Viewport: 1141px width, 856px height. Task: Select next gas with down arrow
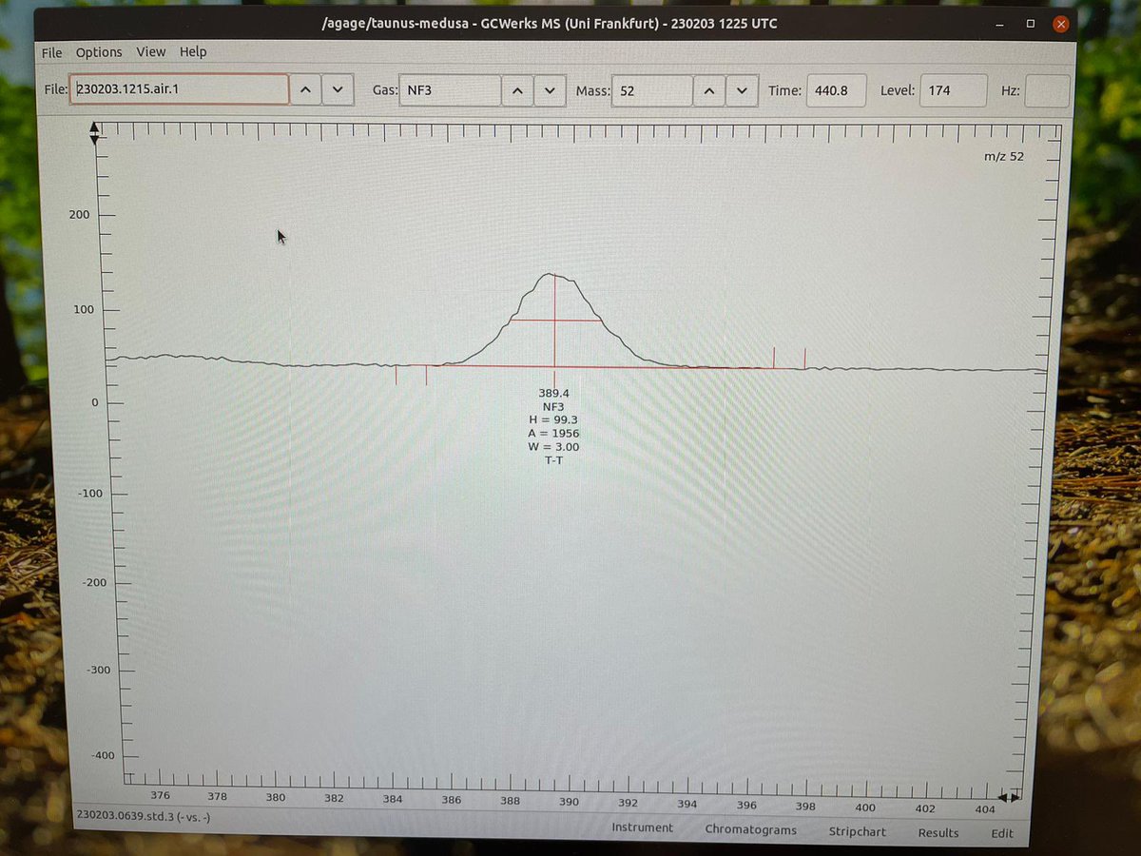point(550,91)
